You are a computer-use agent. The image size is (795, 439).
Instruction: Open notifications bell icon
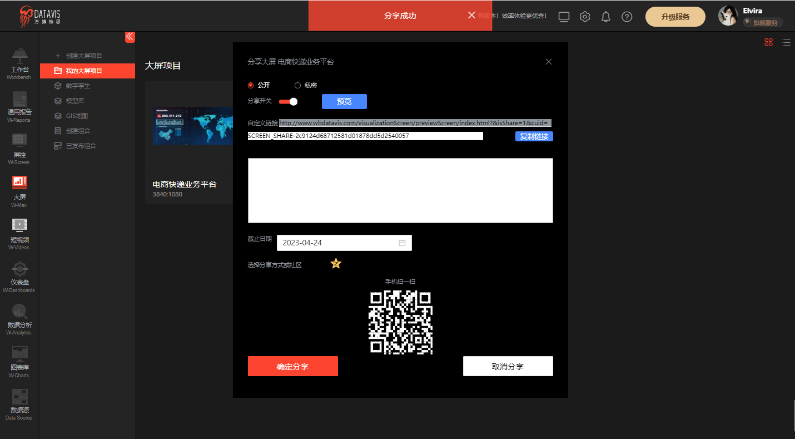[x=606, y=17]
